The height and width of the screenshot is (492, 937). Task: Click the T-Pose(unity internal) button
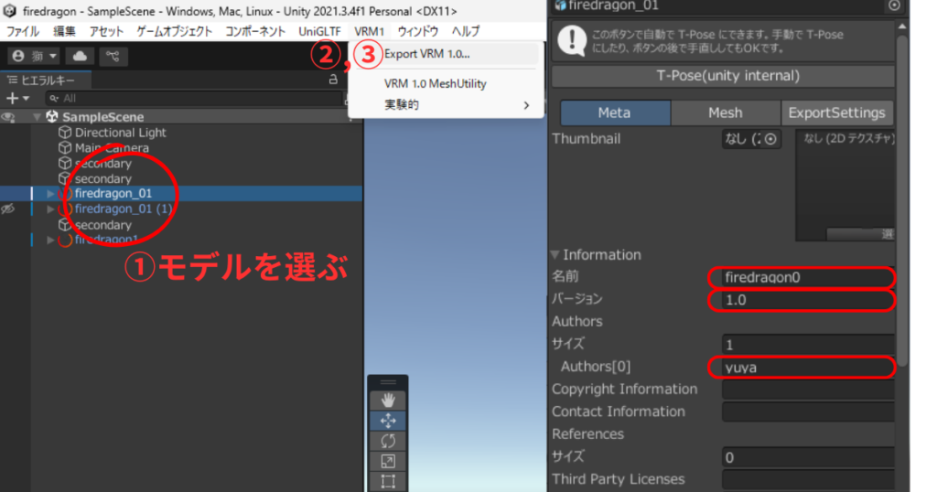723,76
